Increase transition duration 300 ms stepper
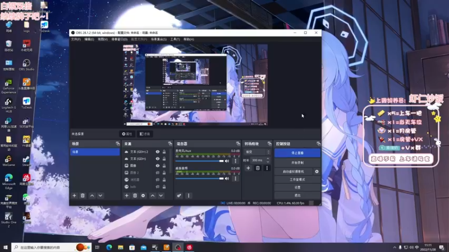Viewport: 449px width, 252px height. tap(268, 158)
